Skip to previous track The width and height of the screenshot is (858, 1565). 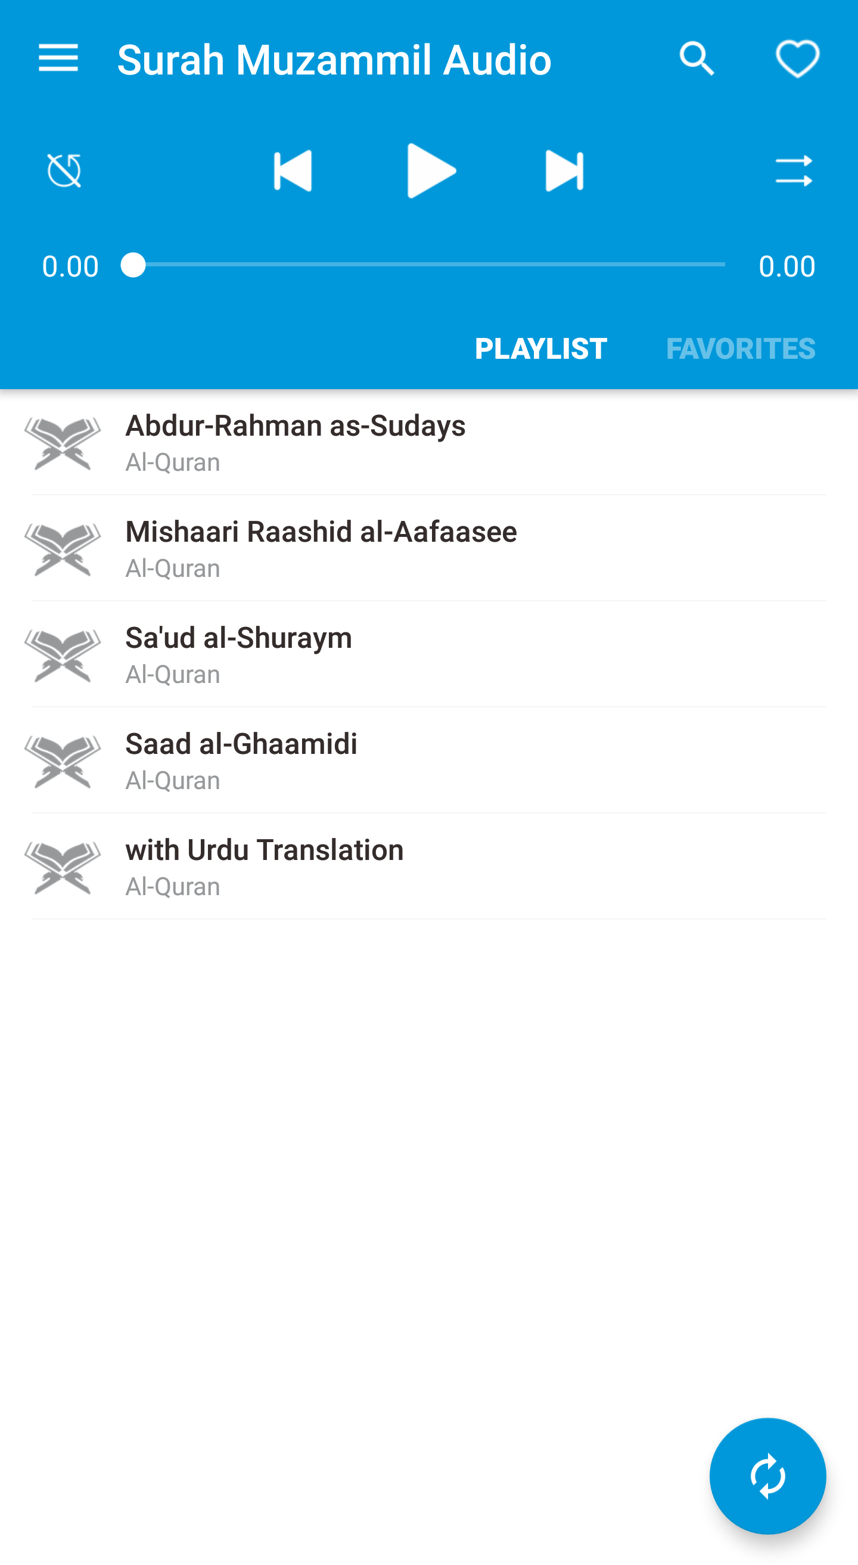[293, 170]
